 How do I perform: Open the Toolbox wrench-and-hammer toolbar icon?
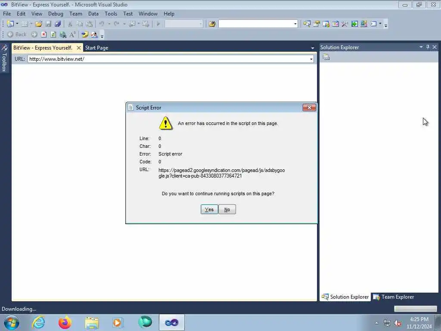(345, 24)
